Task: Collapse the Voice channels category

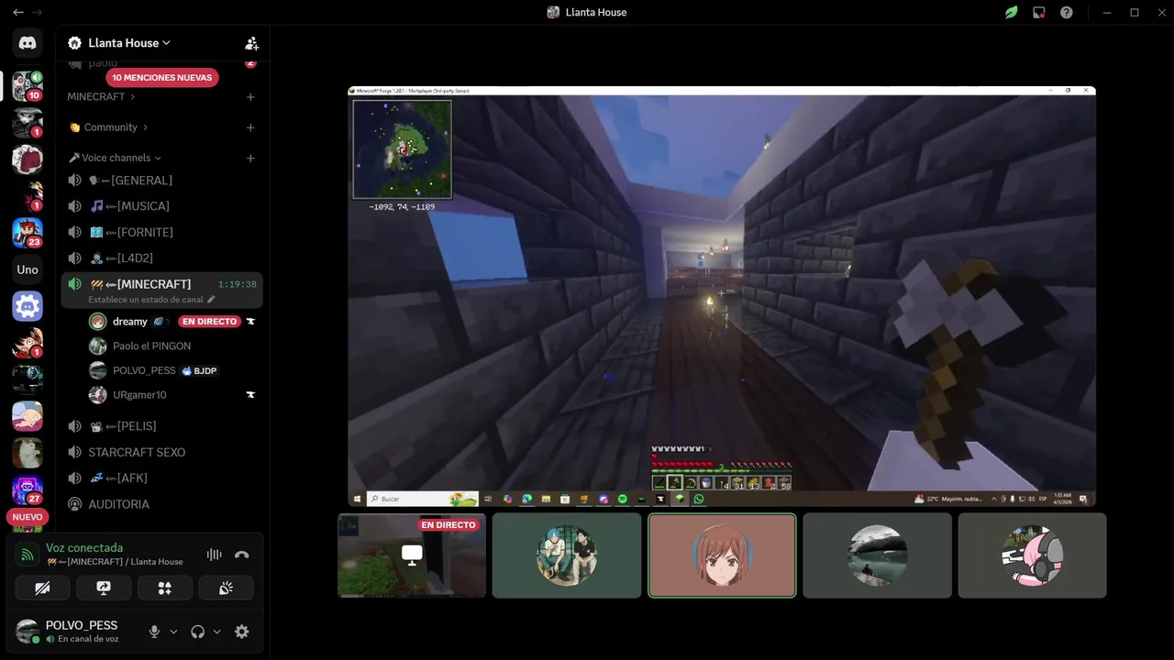Action: (x=116, y=158)
